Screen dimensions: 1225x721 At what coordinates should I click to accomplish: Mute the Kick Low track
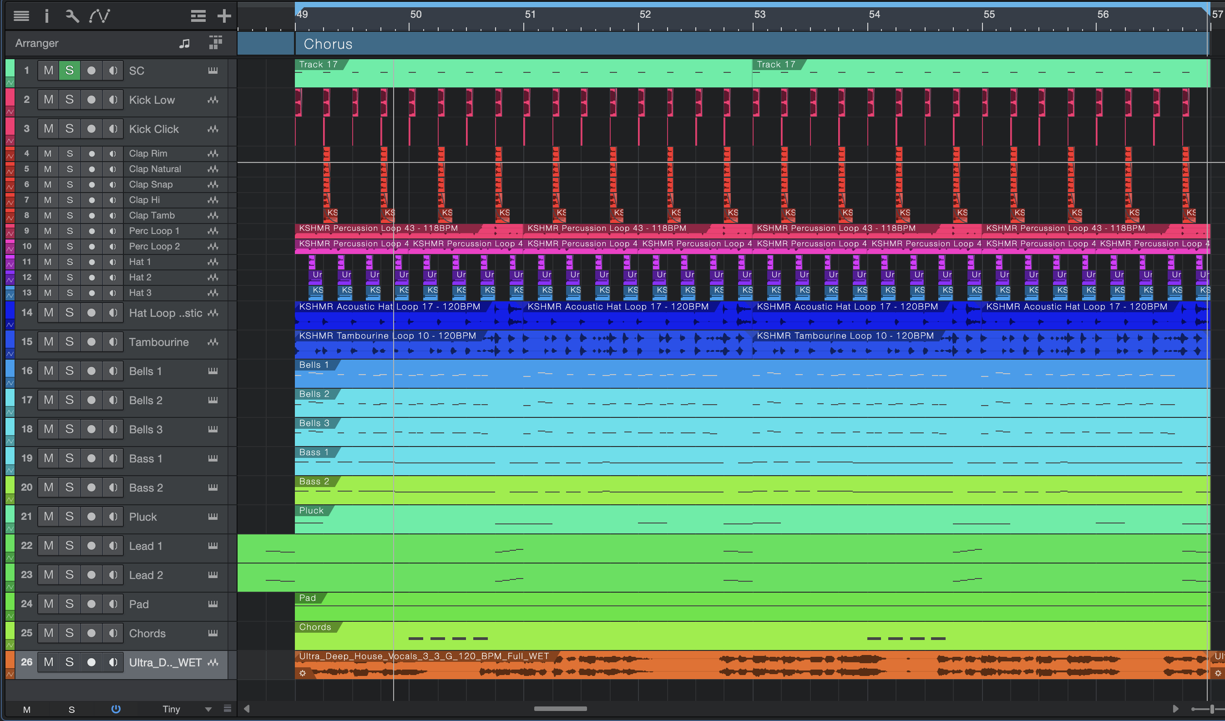point(48,100)
